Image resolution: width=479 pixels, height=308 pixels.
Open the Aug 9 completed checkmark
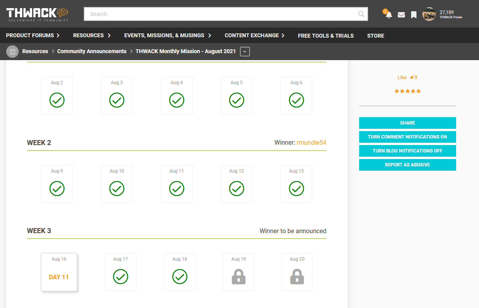(x=57, y=189)
